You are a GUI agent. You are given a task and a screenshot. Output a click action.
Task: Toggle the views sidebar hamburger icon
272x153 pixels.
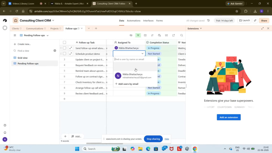tap(15, 35)
